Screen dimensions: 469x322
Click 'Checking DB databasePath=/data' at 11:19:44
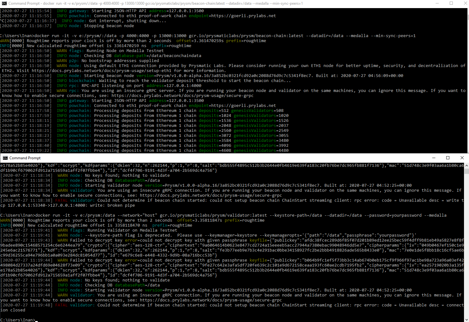(x=80, y=285)
